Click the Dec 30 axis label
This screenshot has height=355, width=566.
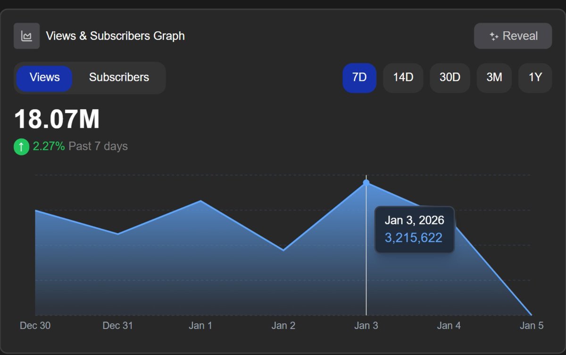(35, 325)
